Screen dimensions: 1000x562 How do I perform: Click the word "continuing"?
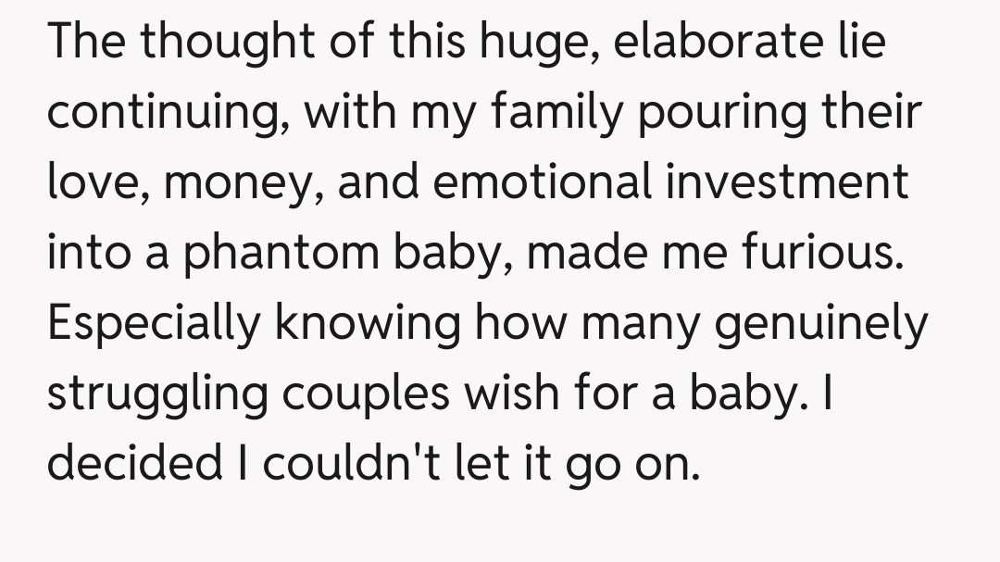tap(168, 112)
